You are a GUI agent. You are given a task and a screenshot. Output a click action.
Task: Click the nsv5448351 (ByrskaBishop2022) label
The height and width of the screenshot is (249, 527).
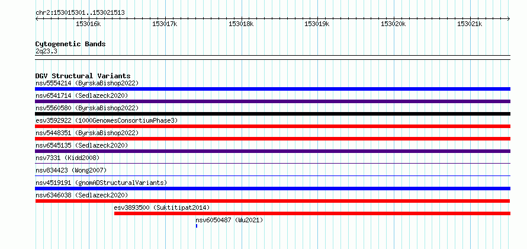pos(87,133)
